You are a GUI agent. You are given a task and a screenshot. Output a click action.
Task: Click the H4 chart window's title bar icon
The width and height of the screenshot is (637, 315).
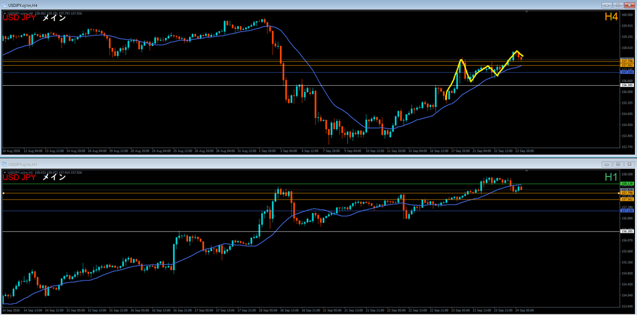pyautogui.click(x=5, y=5)
